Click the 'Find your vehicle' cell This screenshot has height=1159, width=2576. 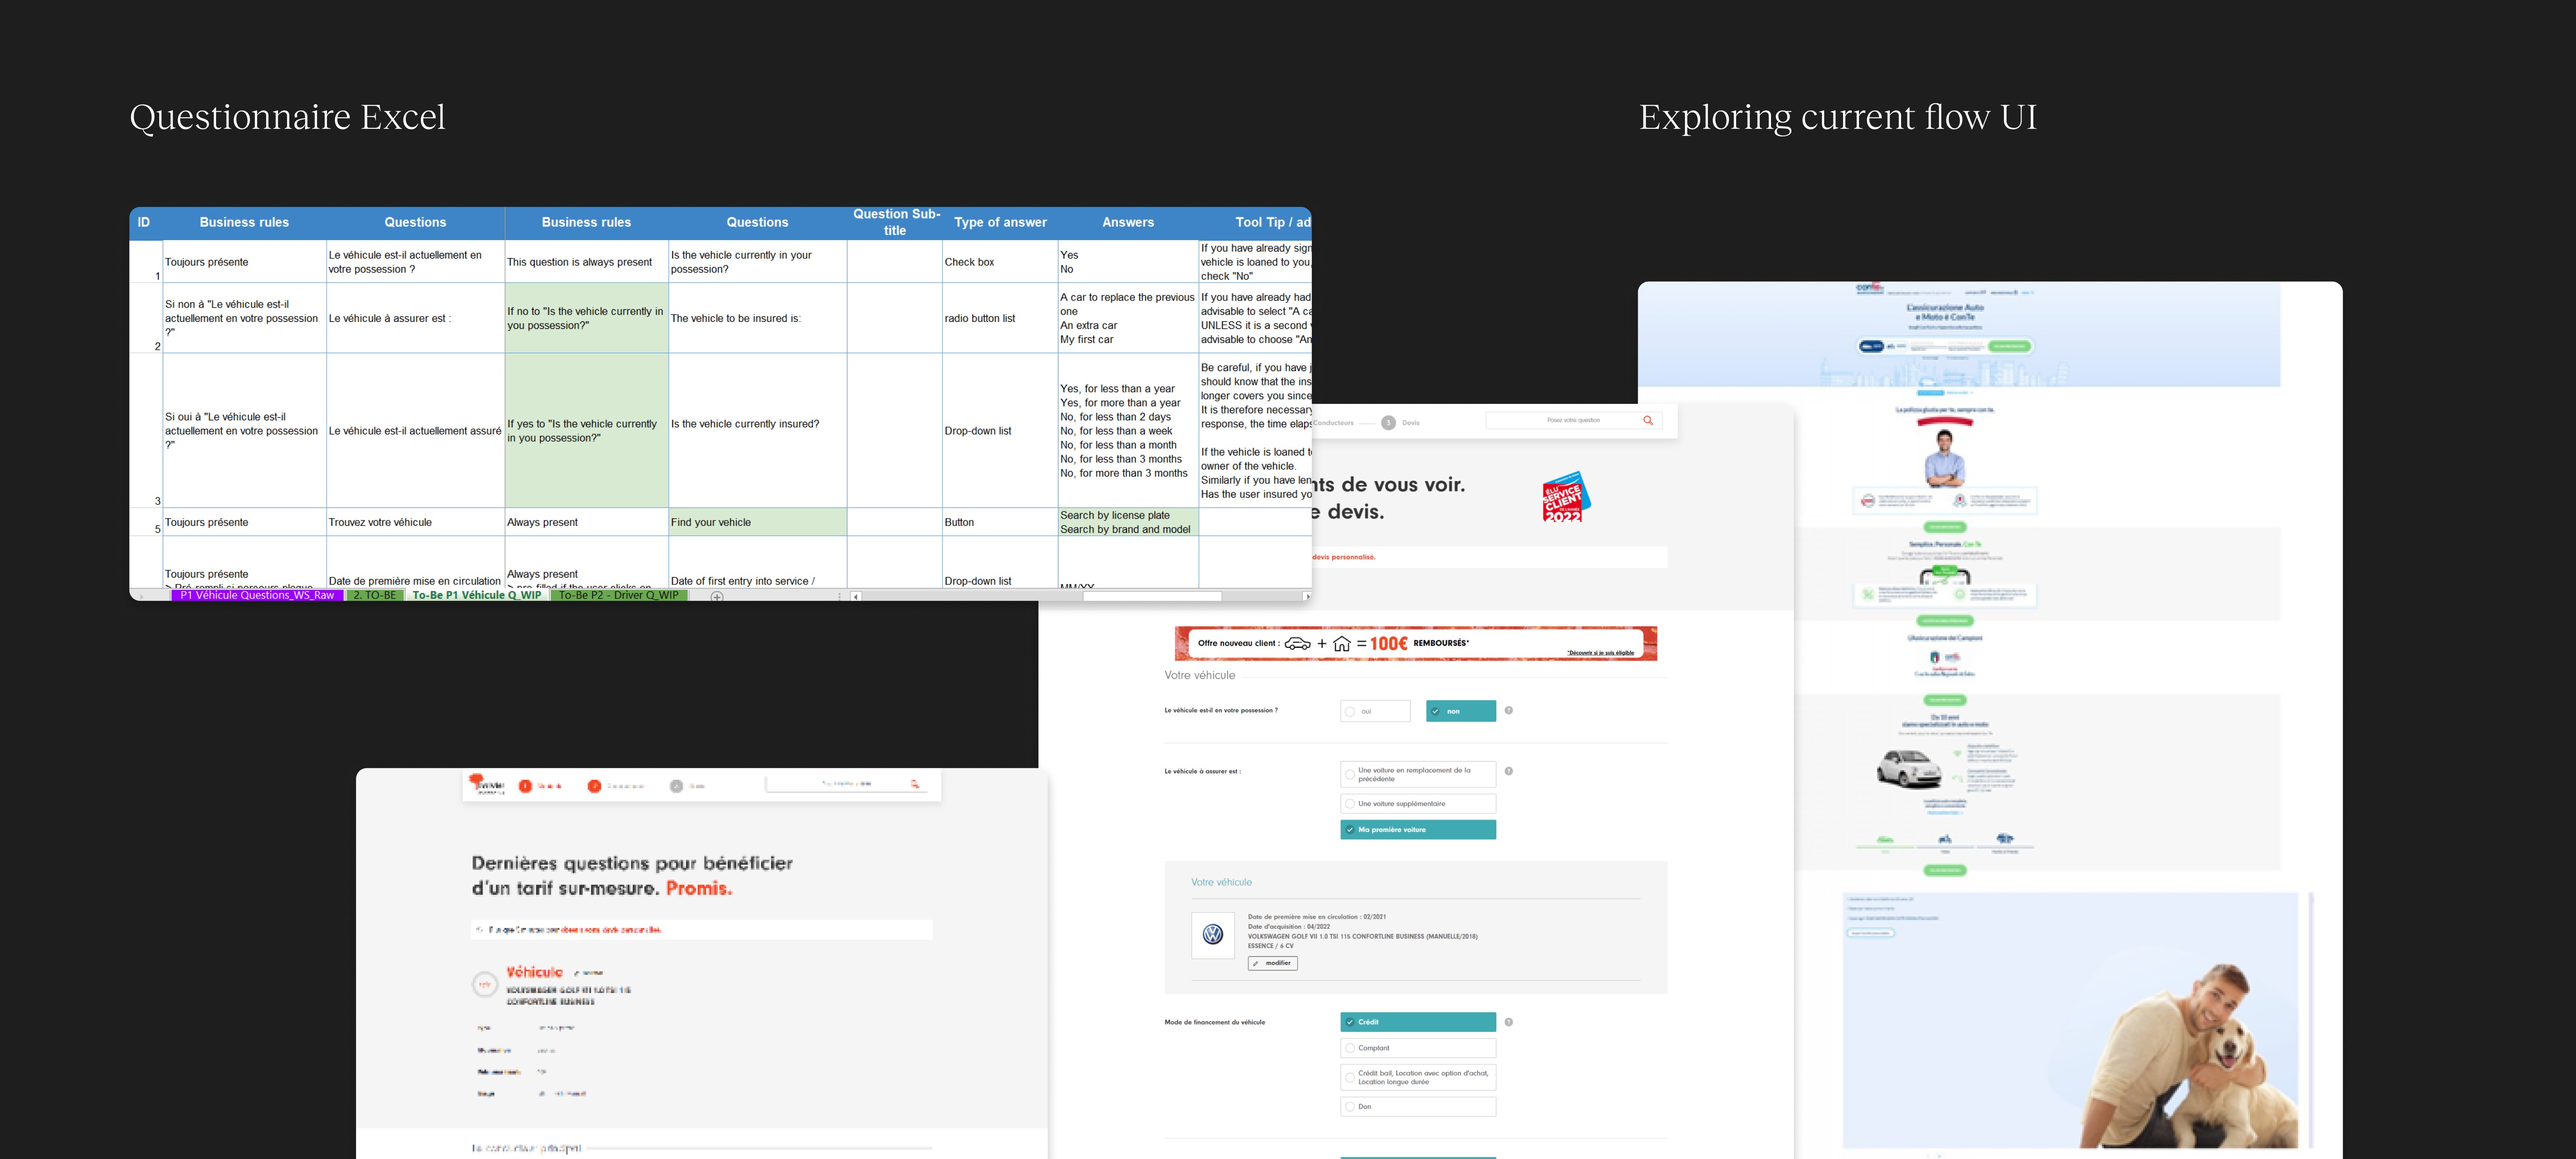(x=758, y=522)
